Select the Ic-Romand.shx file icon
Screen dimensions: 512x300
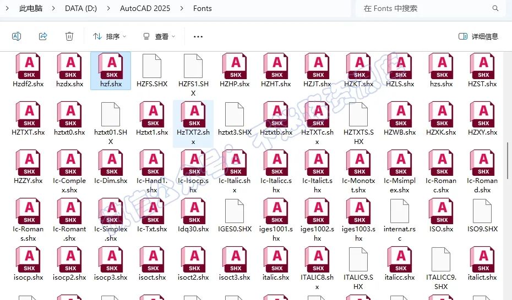(483, 163)
